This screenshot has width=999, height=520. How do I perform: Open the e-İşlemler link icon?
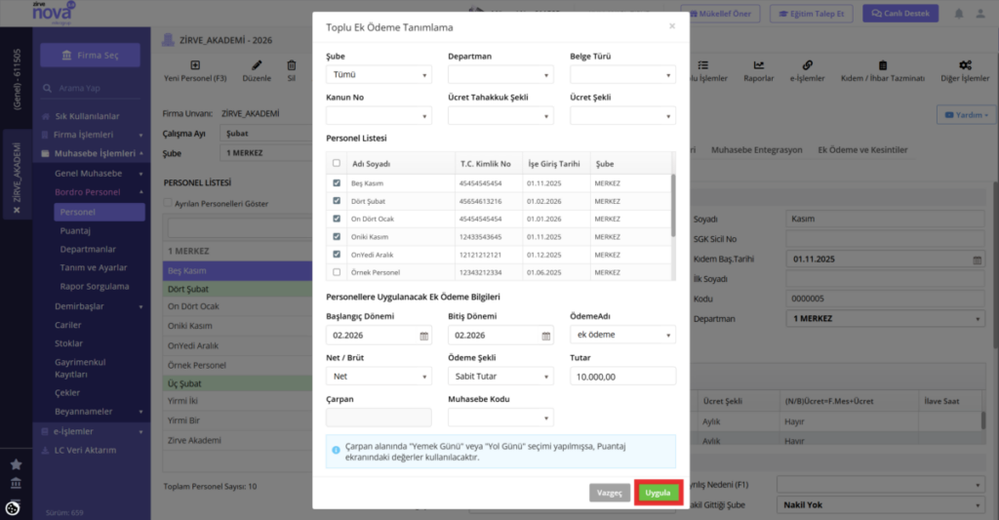pyautogui.click(x=807, y=65)
